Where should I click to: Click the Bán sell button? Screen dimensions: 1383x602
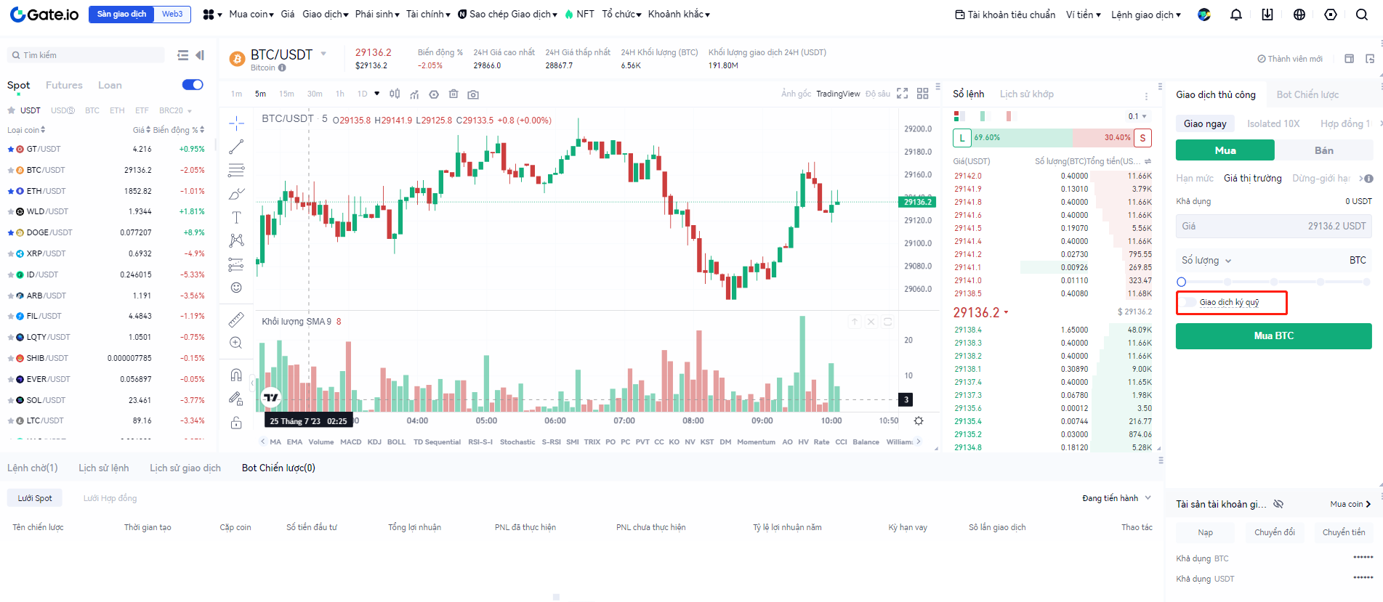[x=1323, y=150]
